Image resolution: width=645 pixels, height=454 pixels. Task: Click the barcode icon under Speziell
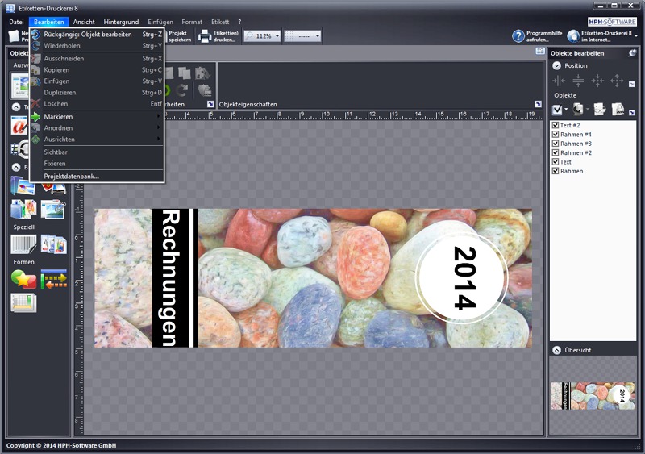coord(22,243)
